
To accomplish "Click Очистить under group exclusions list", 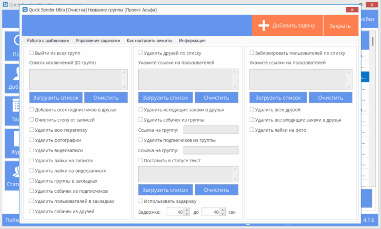I will (106, 98).
